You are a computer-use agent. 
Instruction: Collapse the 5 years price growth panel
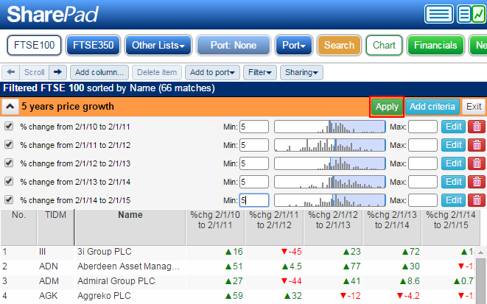click(x=10, y=107)
